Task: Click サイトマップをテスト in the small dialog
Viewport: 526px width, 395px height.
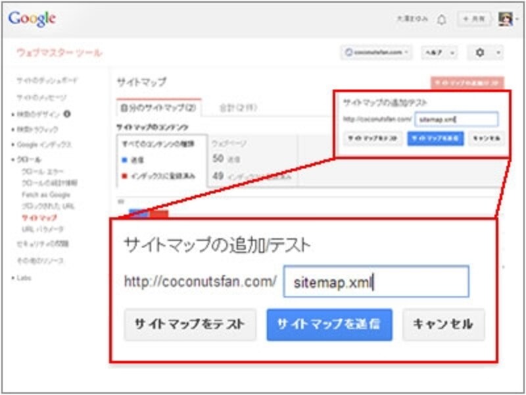Action: pyautogui.click(x=372, y=138)
